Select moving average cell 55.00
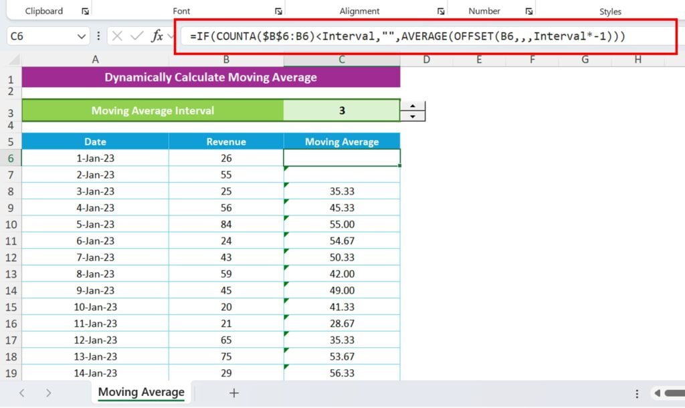Viewport: 685px width, 408px height. click(342, 225)
